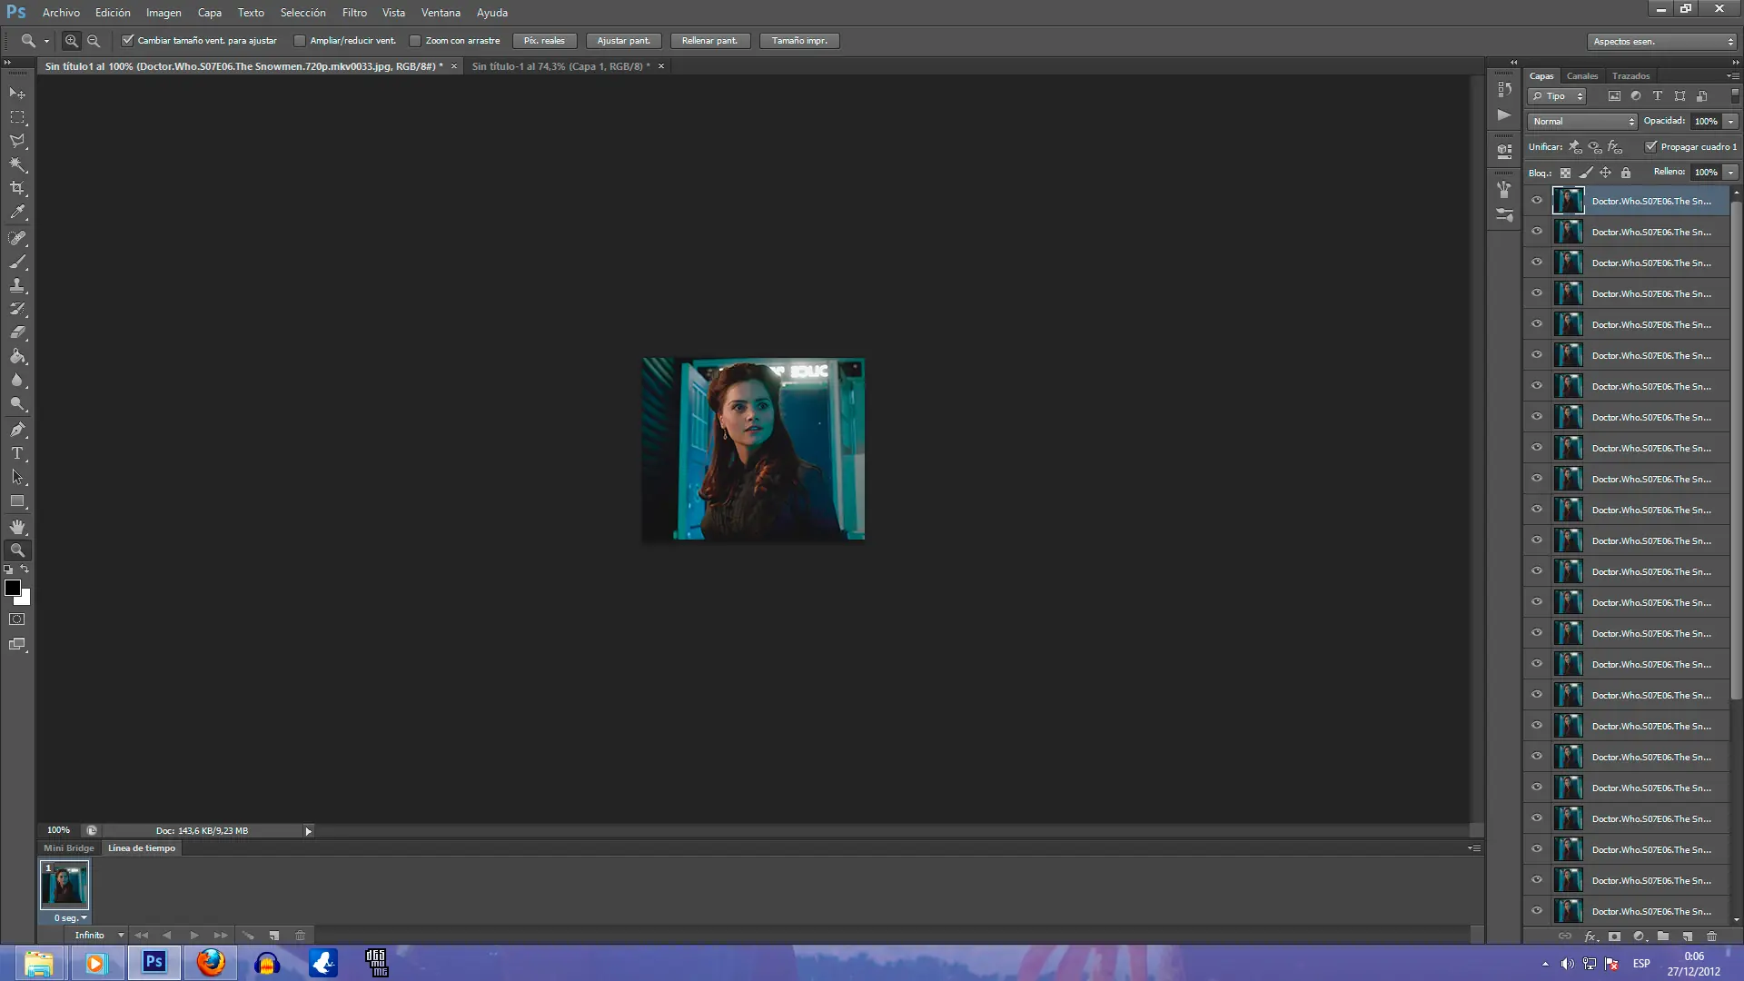Hide the topmost Doctor.Who layer
The width and height of the screenshot is (1744, 981).
pos(1537,201)
